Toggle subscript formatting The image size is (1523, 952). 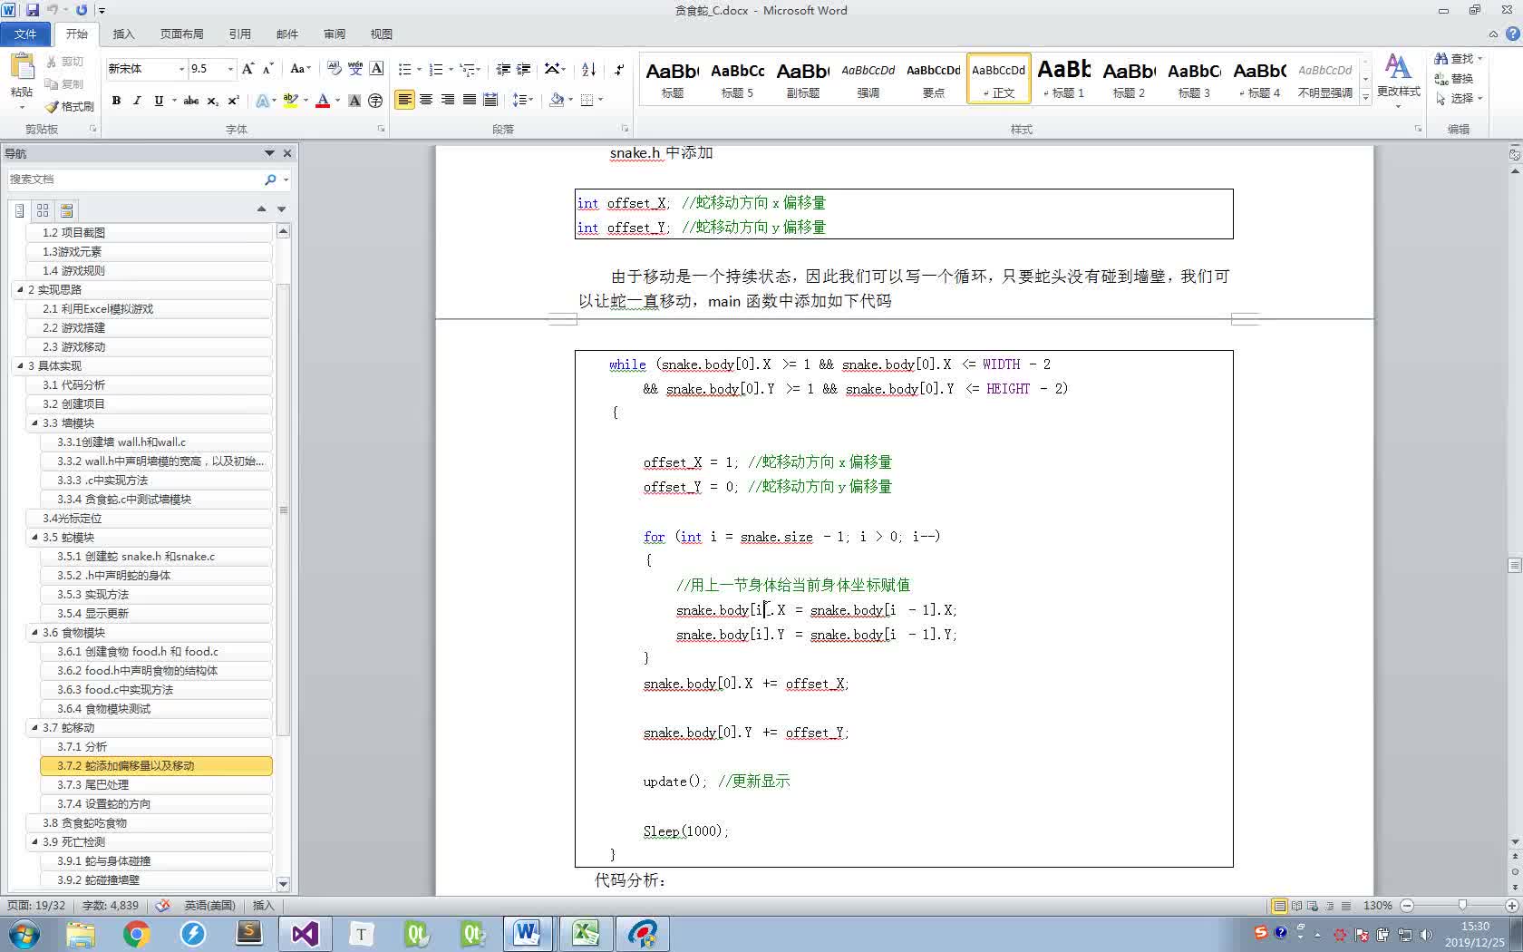coord(212,101)
